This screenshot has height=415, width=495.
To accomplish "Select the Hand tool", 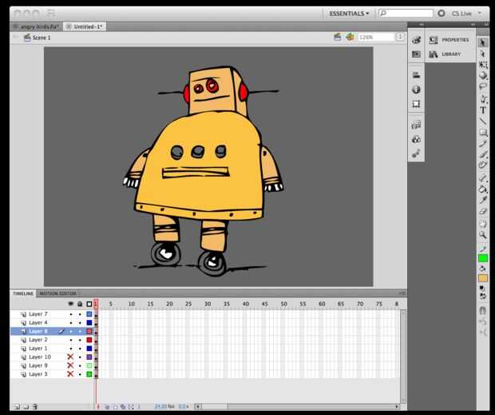I will pyautogui.click(x=483, y=224).
